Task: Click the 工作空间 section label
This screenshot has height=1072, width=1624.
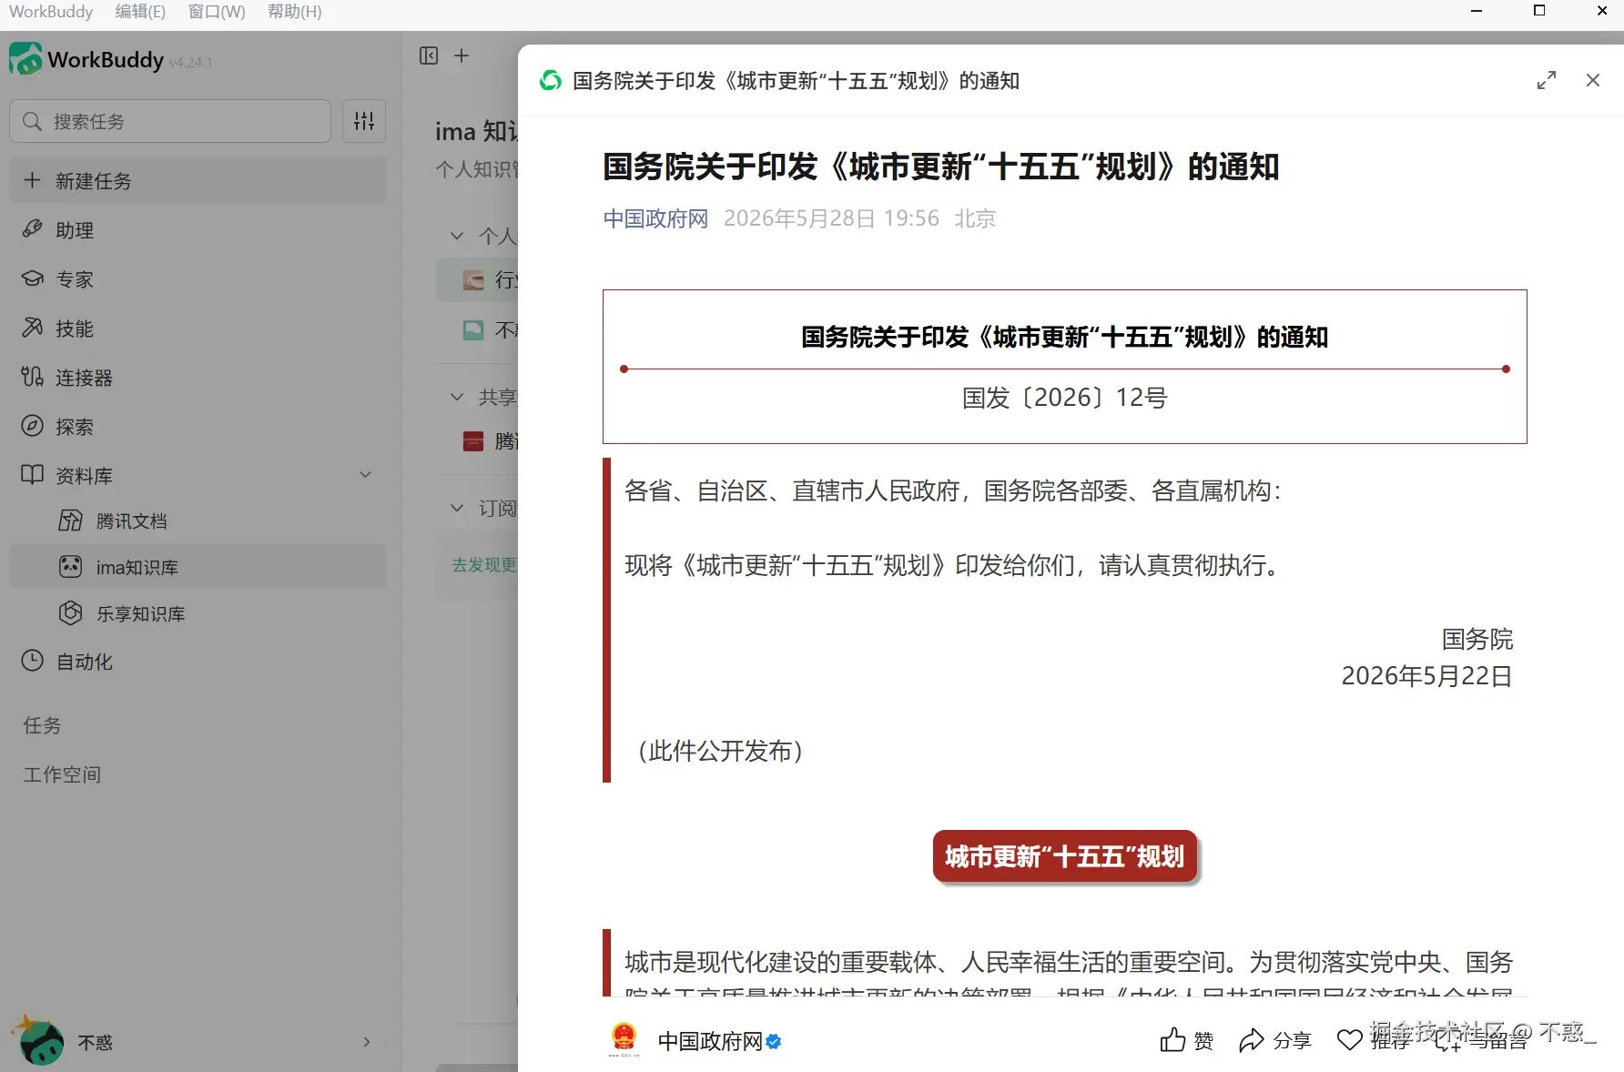Action: click(62, 774)
